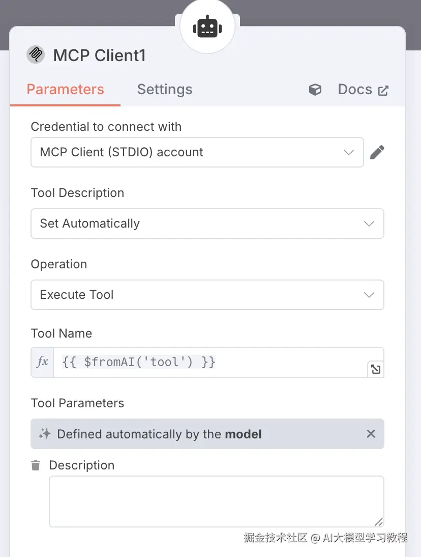Edit credential using the pencil icon
This screenshot has height=557, width=421.
tap(377, 152)
